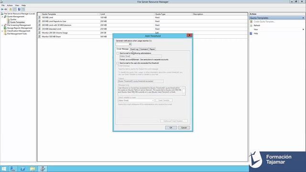The height and width of the screenshot is (172, 306).
Task: Select '200 MB Limit with 50 MB Extension' row
Action: click(142, 25)
